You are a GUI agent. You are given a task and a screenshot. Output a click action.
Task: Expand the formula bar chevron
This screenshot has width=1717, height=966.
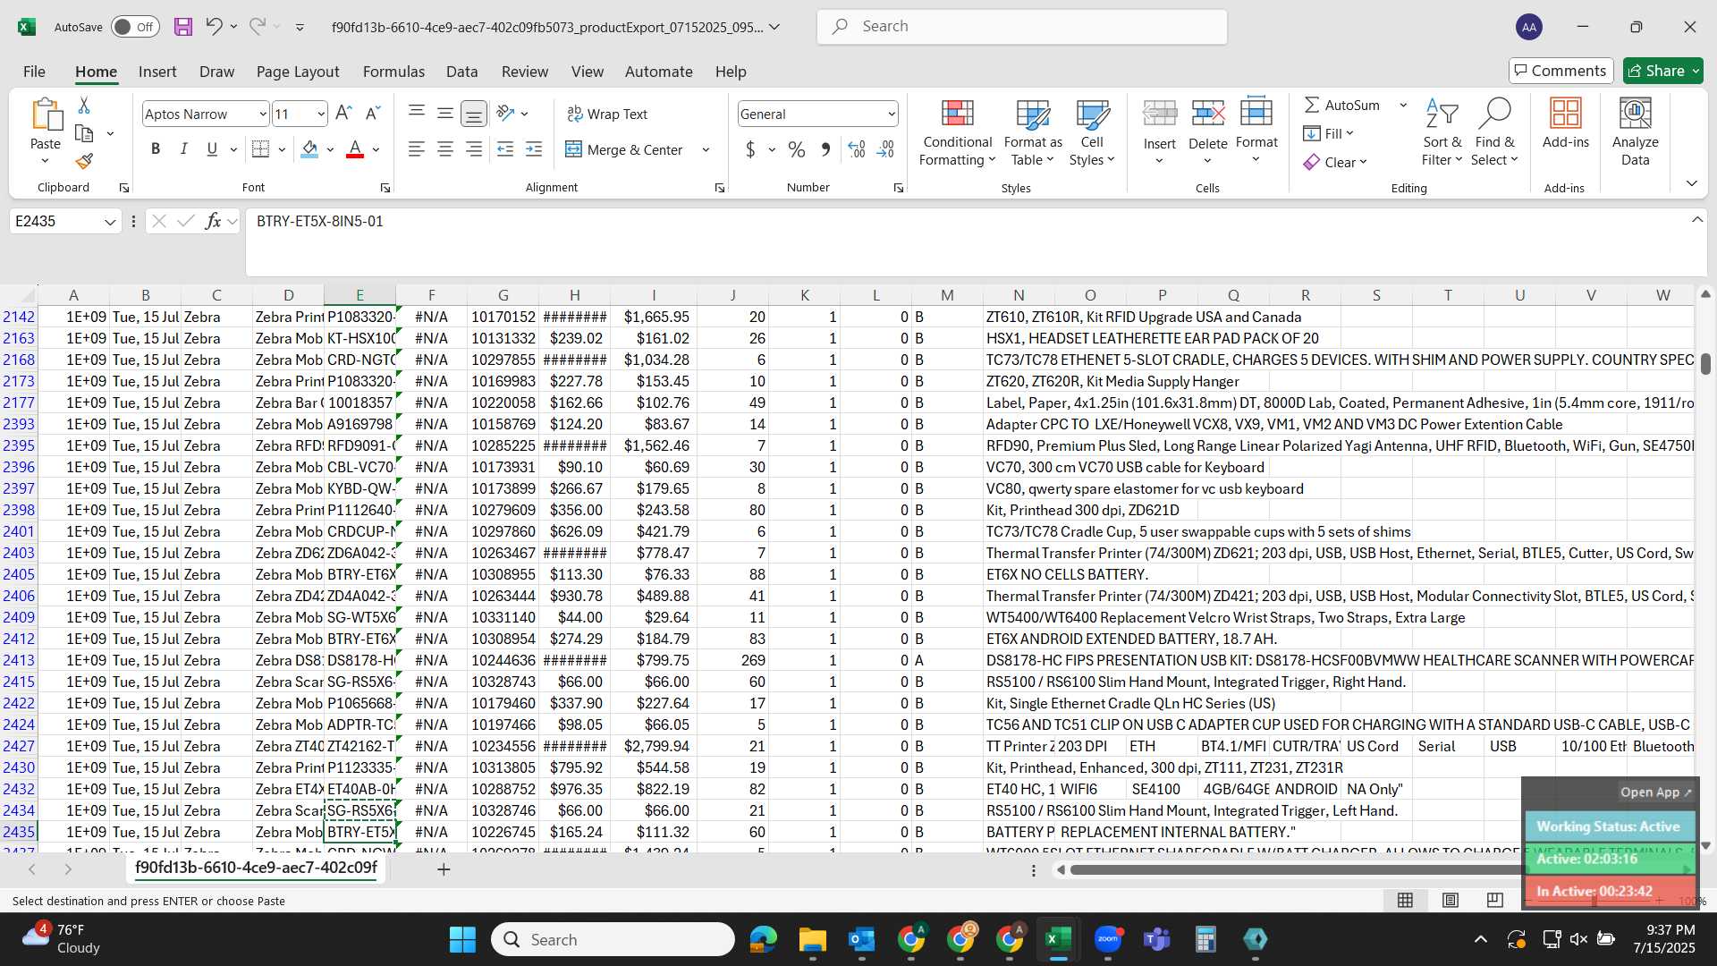(1696, 220)
